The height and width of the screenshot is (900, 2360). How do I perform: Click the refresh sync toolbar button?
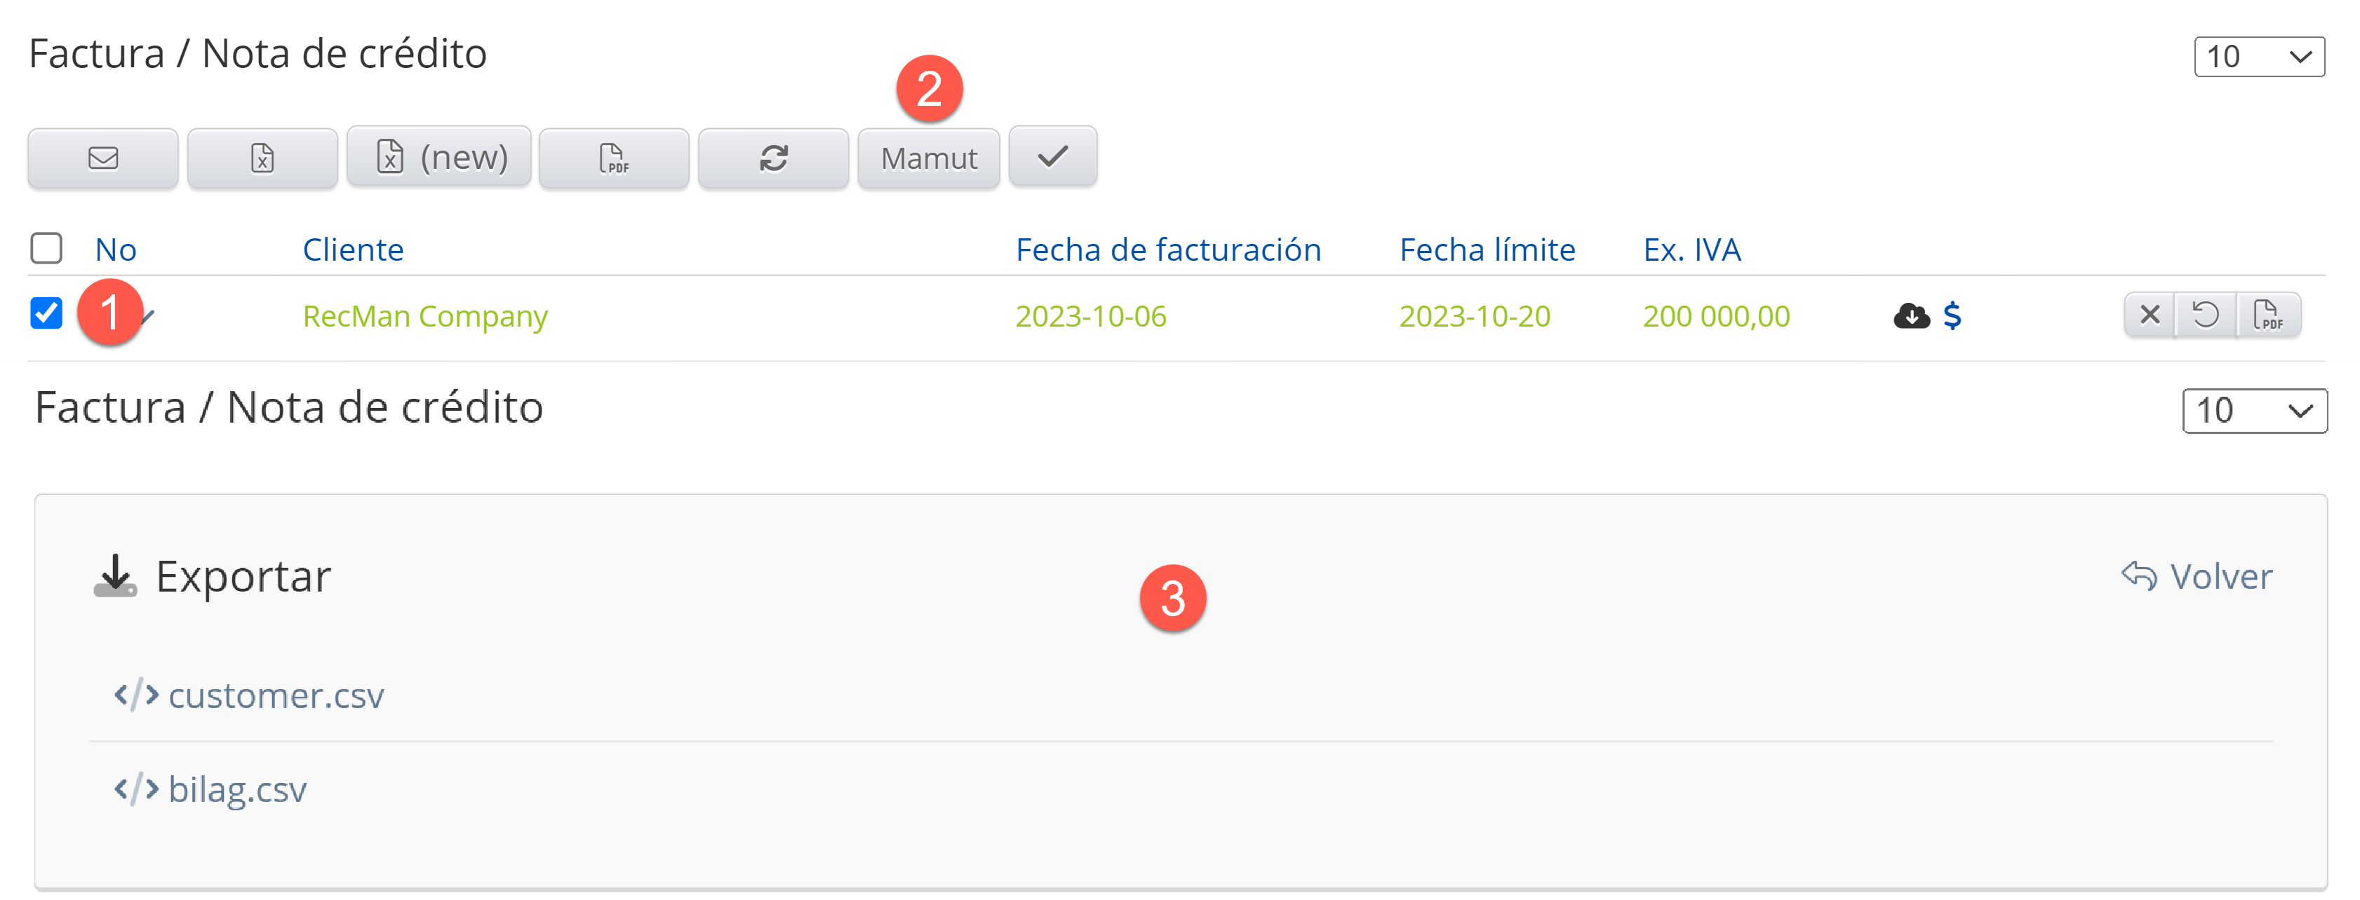point(772,158)
